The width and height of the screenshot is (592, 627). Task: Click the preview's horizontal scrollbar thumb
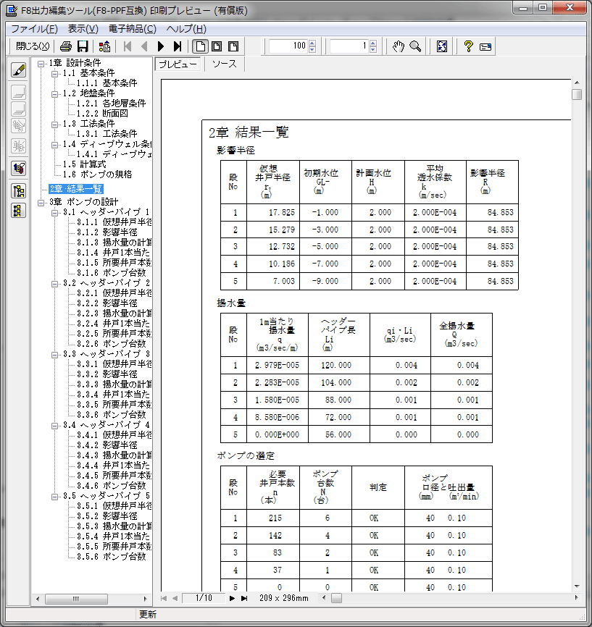(337, 598)
